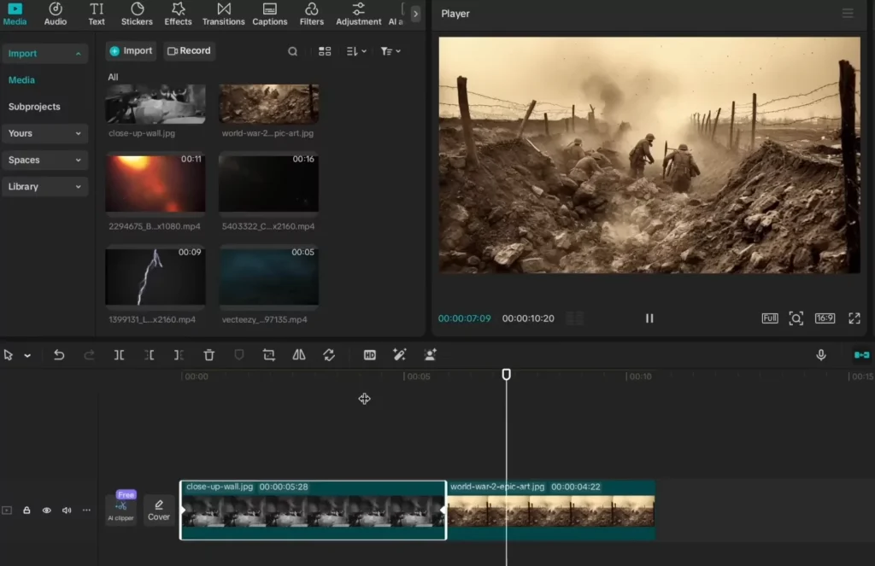The height and width of the screenshot is (566, 875).
Task: Click the AI portrait tool icon
Action: [x=430, y=355]
